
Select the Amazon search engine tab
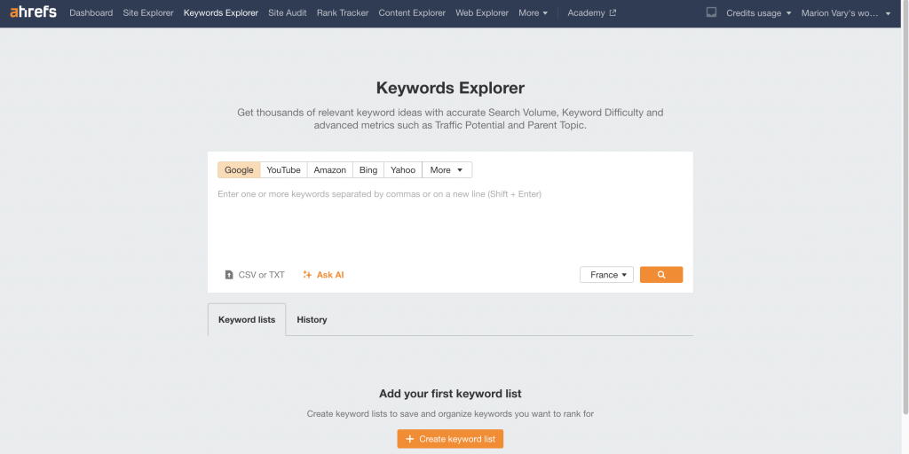point(330,169)
